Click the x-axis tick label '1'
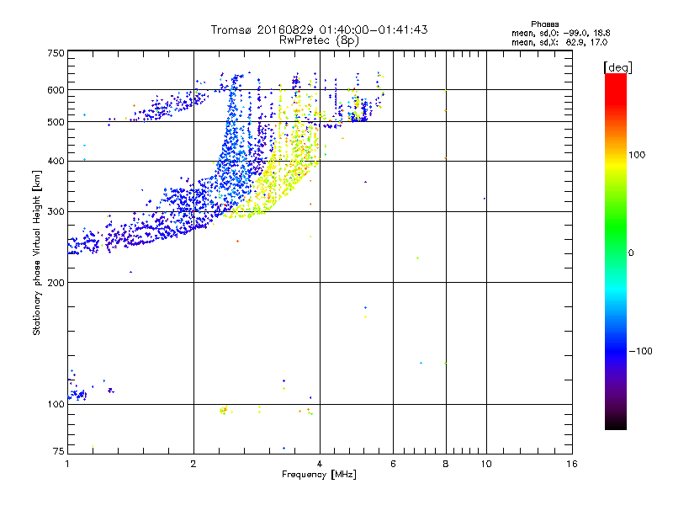Image resolution: width=673 pixels, height=505 pixels. click(67, 464)
